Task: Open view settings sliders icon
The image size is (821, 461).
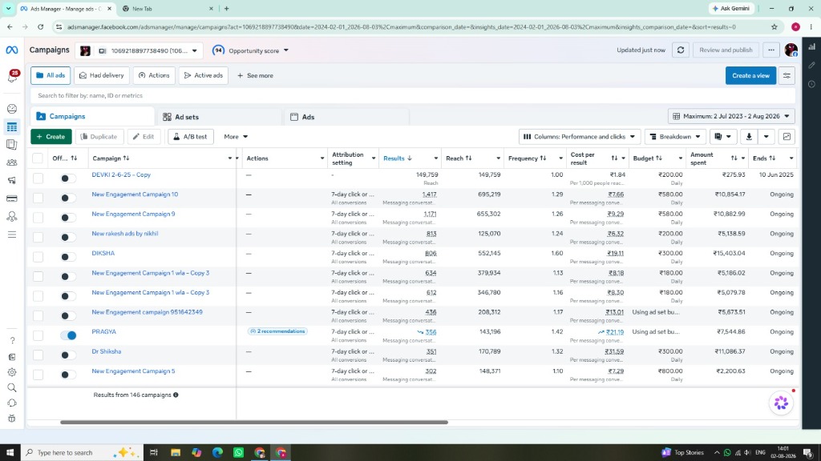Action: pyautogui.click(x=787, y=76)
